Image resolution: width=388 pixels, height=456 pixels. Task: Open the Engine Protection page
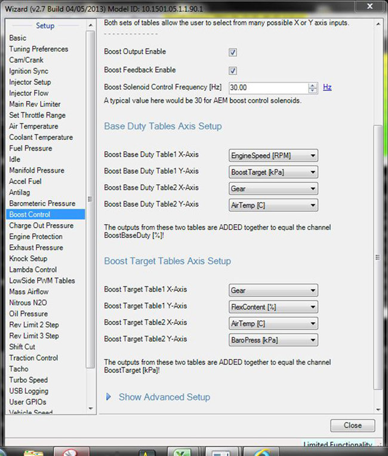36,237
